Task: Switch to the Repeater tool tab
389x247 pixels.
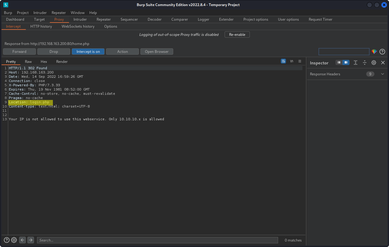Action: click(x=104, y=19)
